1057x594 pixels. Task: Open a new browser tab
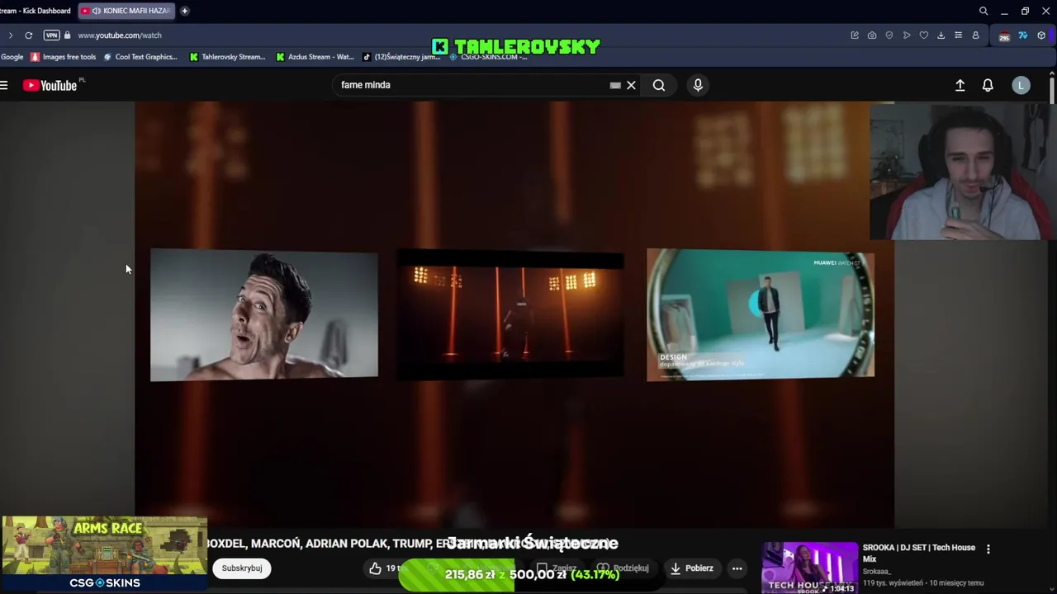[184, 11]
